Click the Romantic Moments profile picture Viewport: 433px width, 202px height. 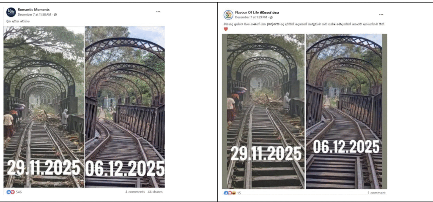[11, 12]
